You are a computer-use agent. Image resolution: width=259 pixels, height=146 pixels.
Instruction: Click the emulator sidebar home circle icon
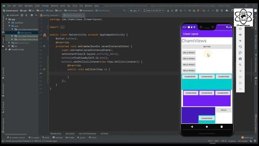tap(240, 77)
